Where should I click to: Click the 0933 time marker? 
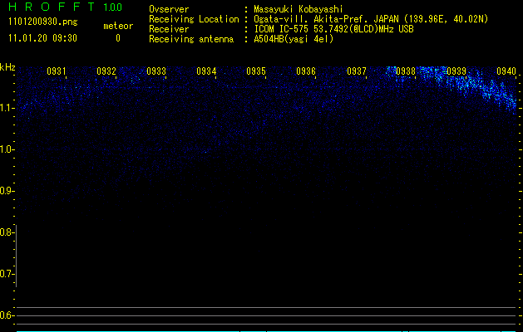[156, 71]
